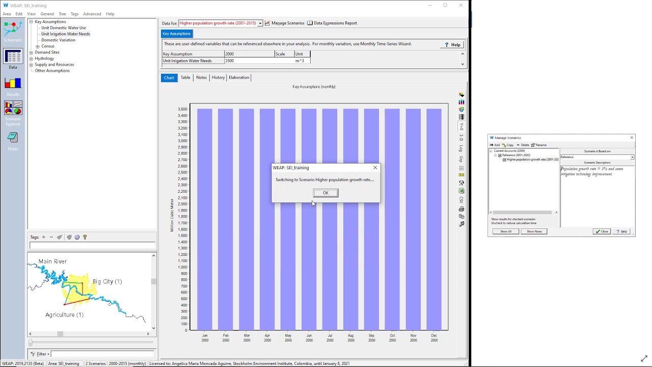Click Show All in Manage Scenarios

(x=506, y=231)
